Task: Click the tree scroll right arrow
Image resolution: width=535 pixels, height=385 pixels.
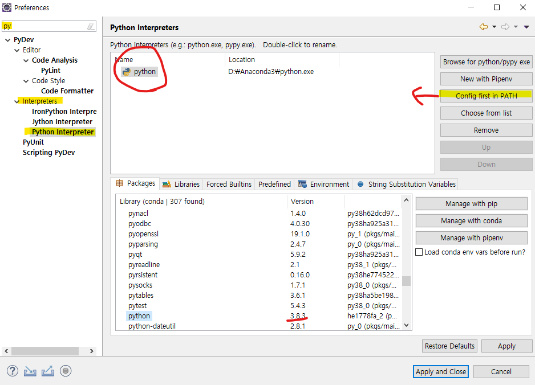Action: [91, 351]
